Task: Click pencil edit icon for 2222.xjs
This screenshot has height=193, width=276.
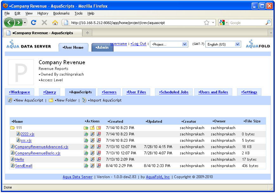Action: [92, 134]
